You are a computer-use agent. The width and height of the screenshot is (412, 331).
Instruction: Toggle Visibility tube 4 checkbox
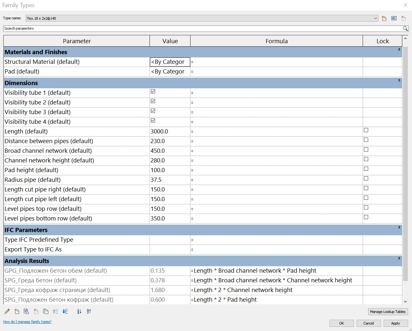coord(153,121)
